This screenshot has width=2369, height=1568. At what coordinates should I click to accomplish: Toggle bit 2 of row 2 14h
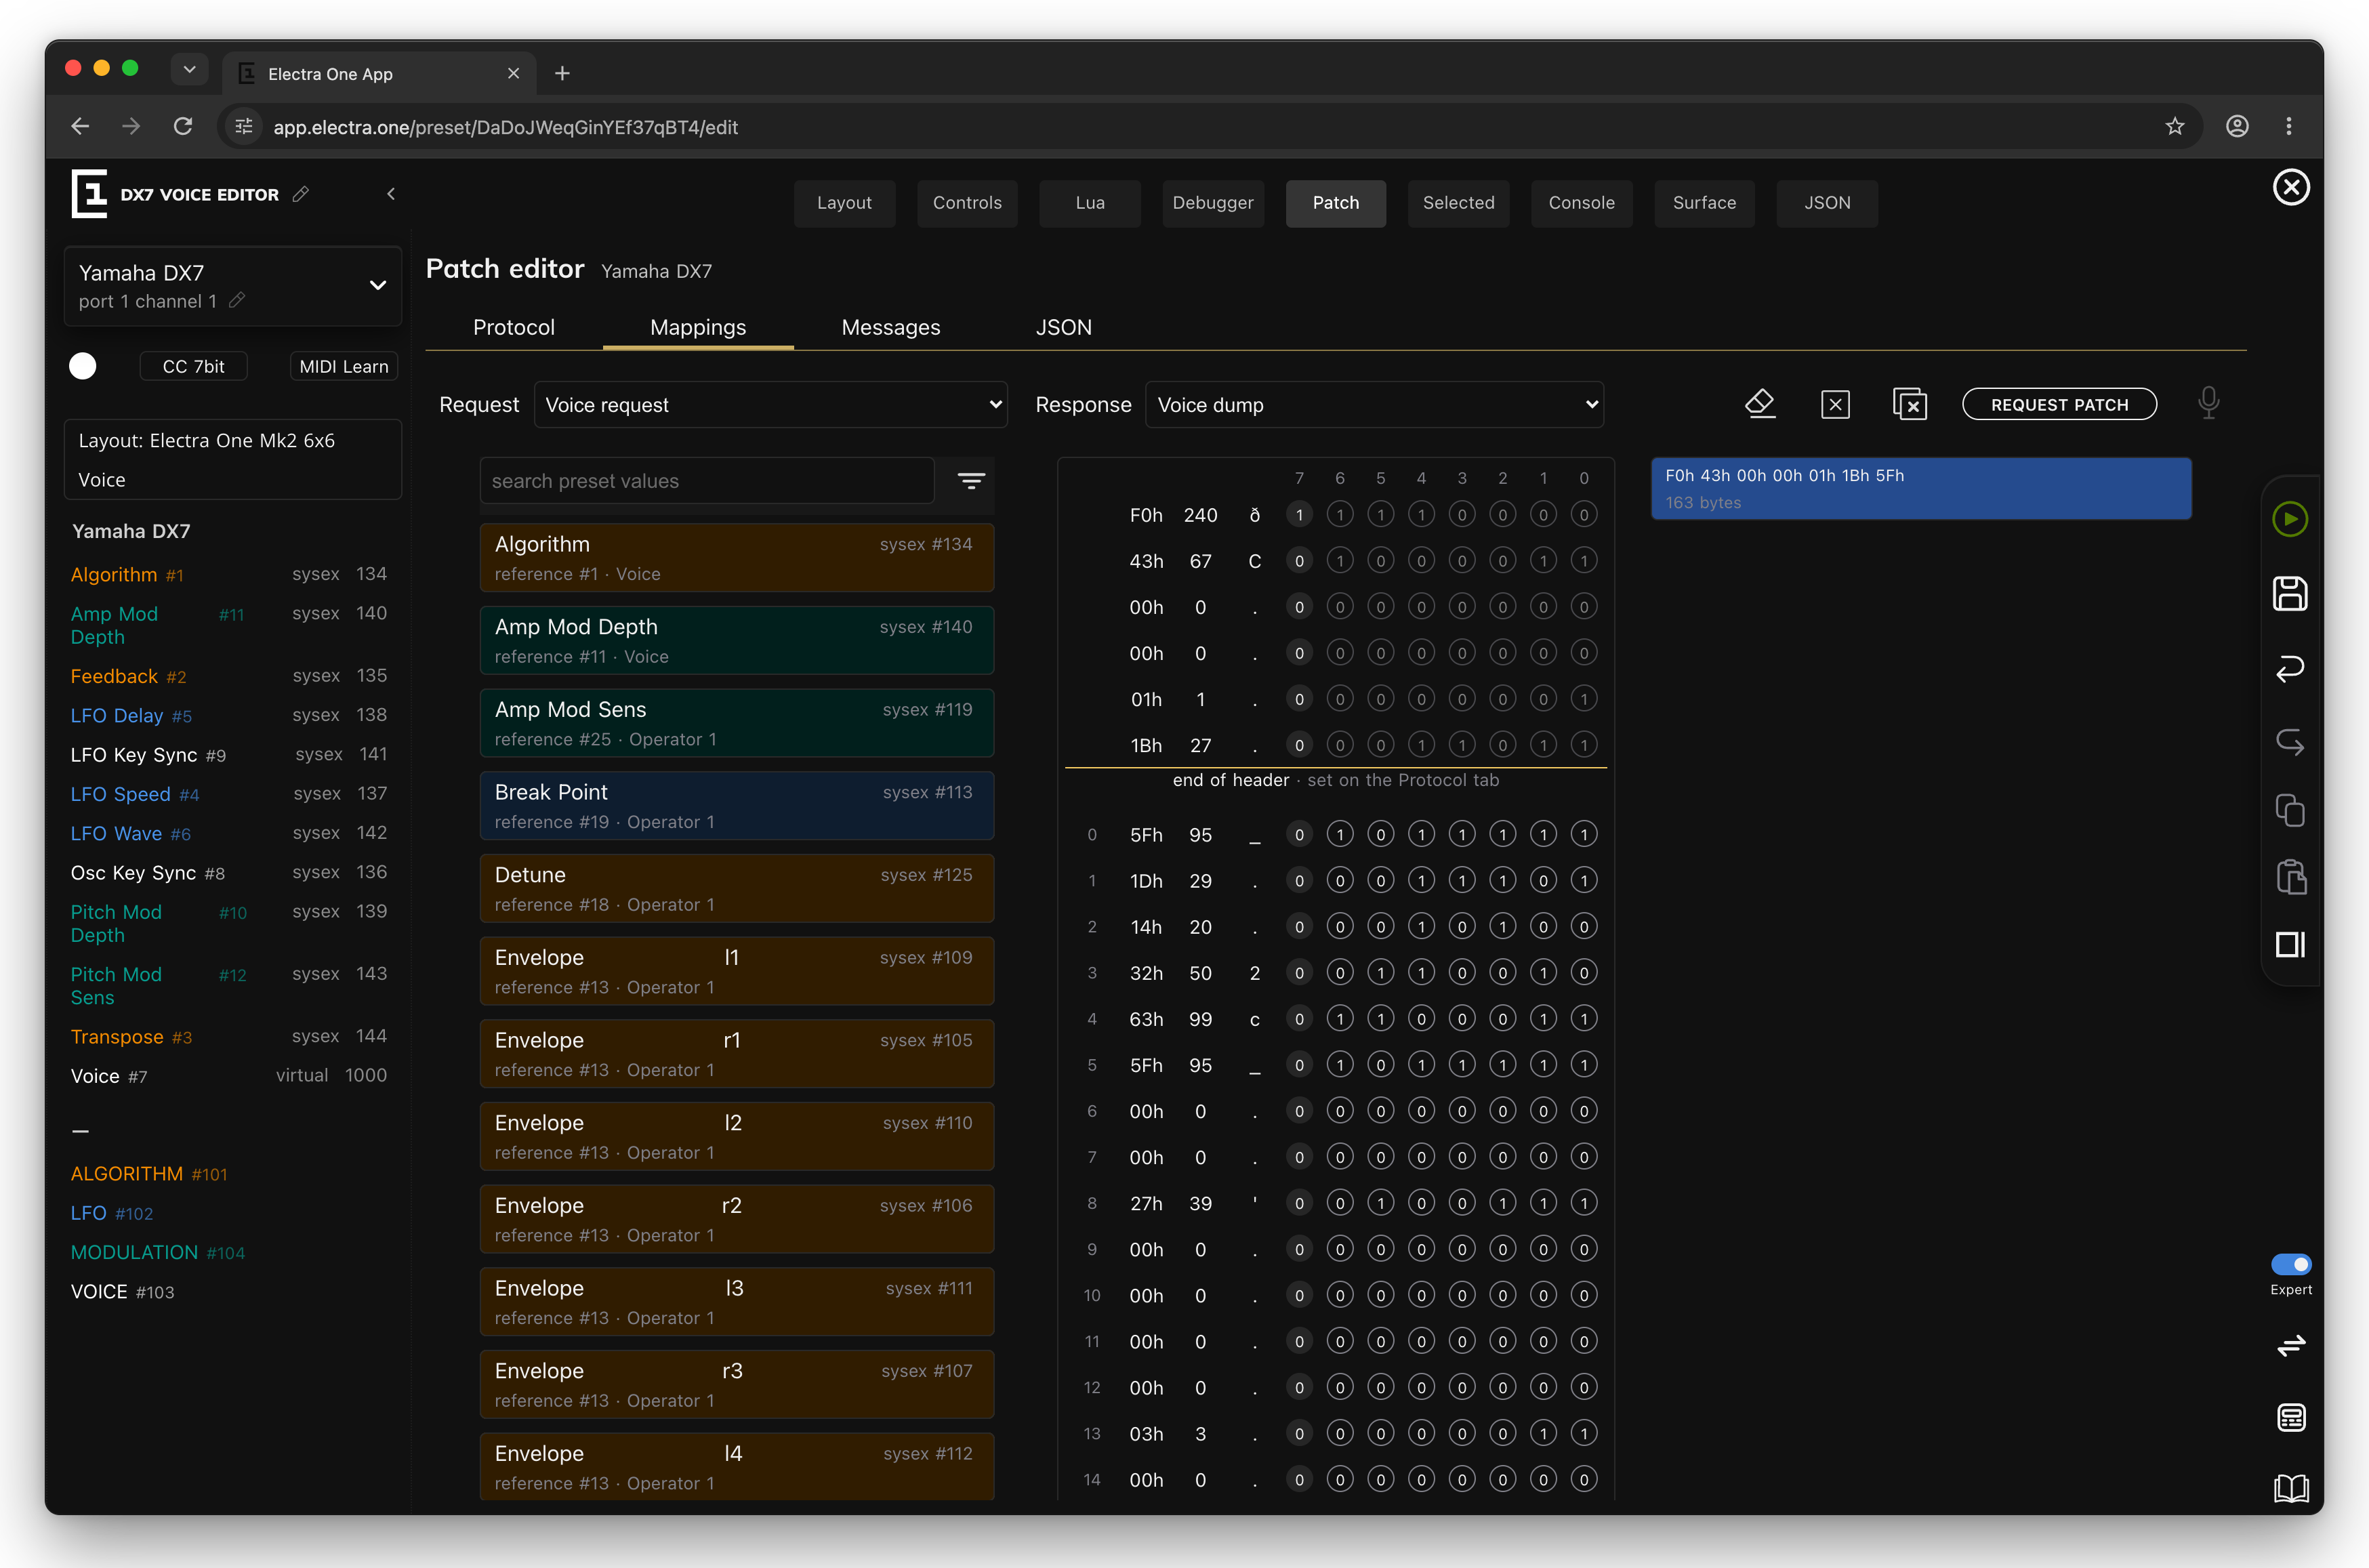tap(1502, 926)
